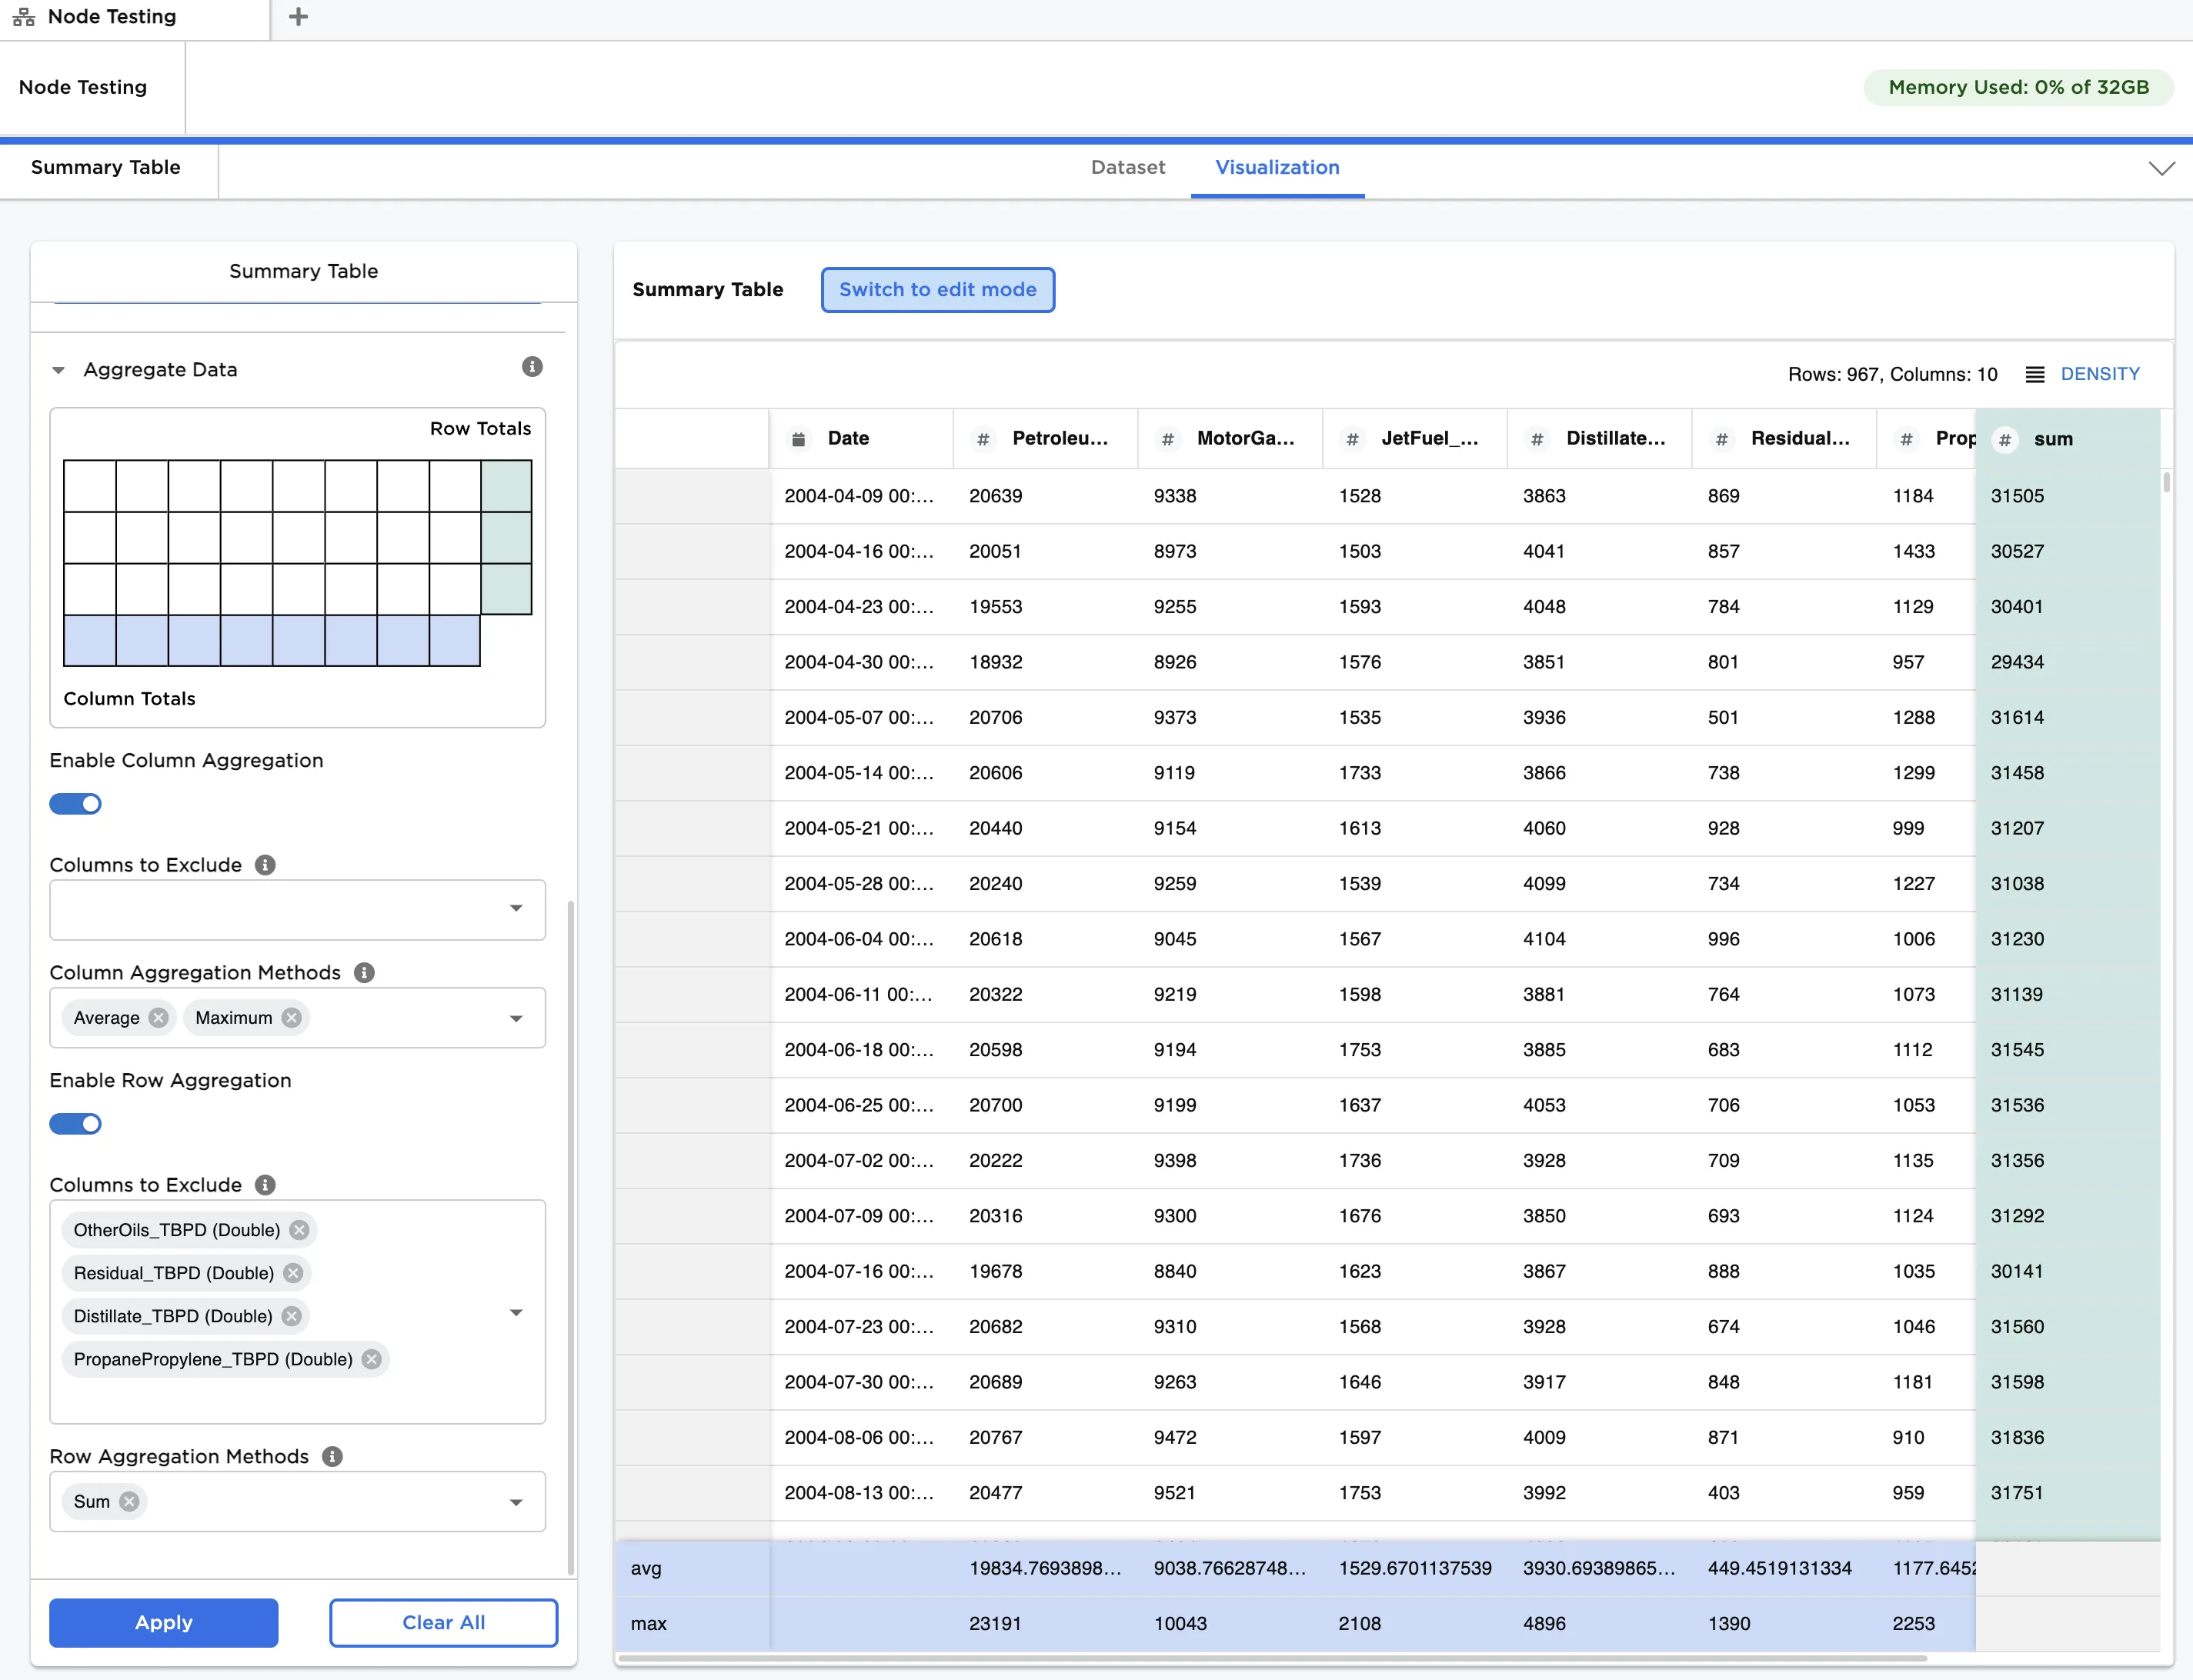Click Switch to edit mode button
The height and width of the screenshot is (1680, 2193).
(x=937, y=290)
